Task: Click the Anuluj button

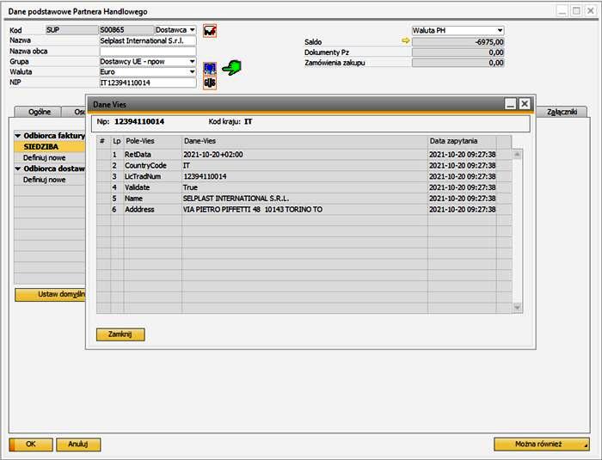Action: coord(78,445)
